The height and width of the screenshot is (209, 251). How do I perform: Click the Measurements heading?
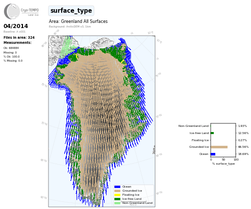(x=17, y=43)
